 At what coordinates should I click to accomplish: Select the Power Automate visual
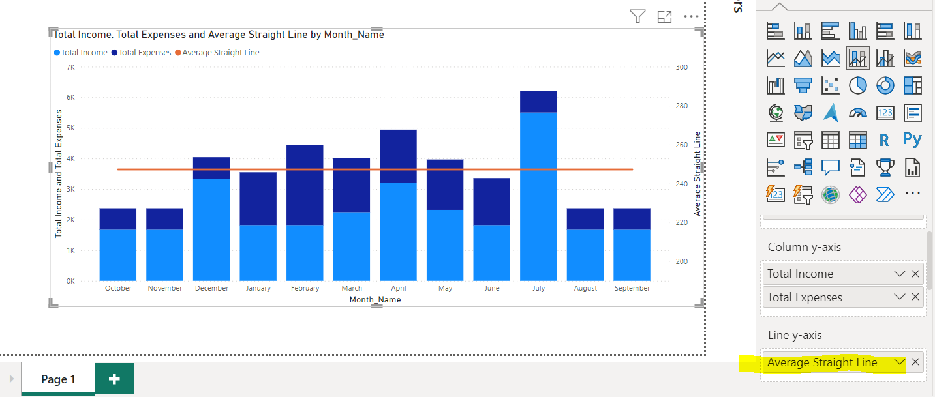885,194
